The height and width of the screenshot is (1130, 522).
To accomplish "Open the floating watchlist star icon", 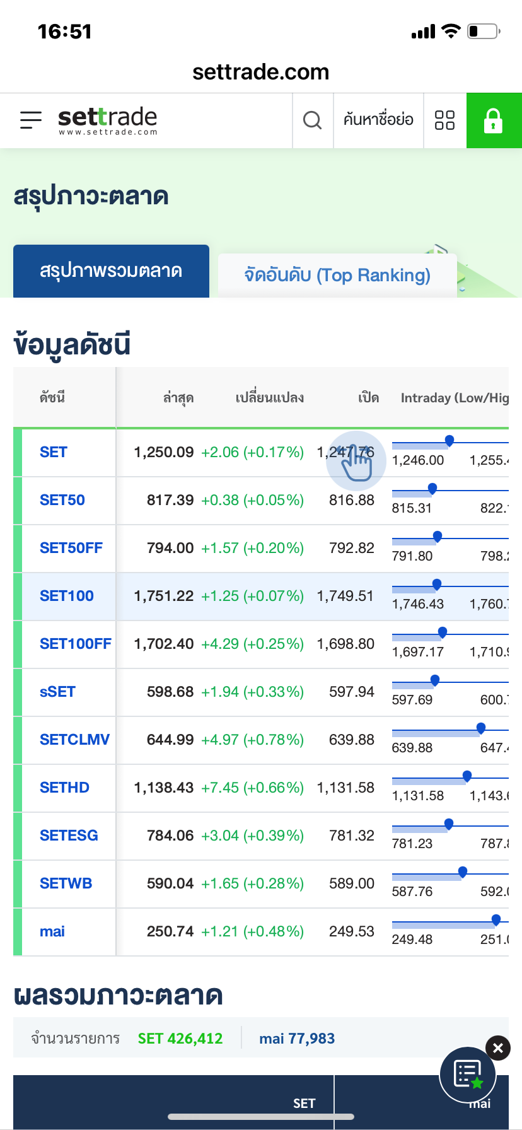I will click(468, 1075).
